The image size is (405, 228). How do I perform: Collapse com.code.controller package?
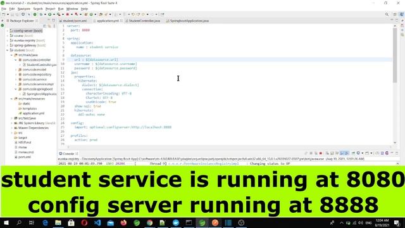click(x=16, y=60)
